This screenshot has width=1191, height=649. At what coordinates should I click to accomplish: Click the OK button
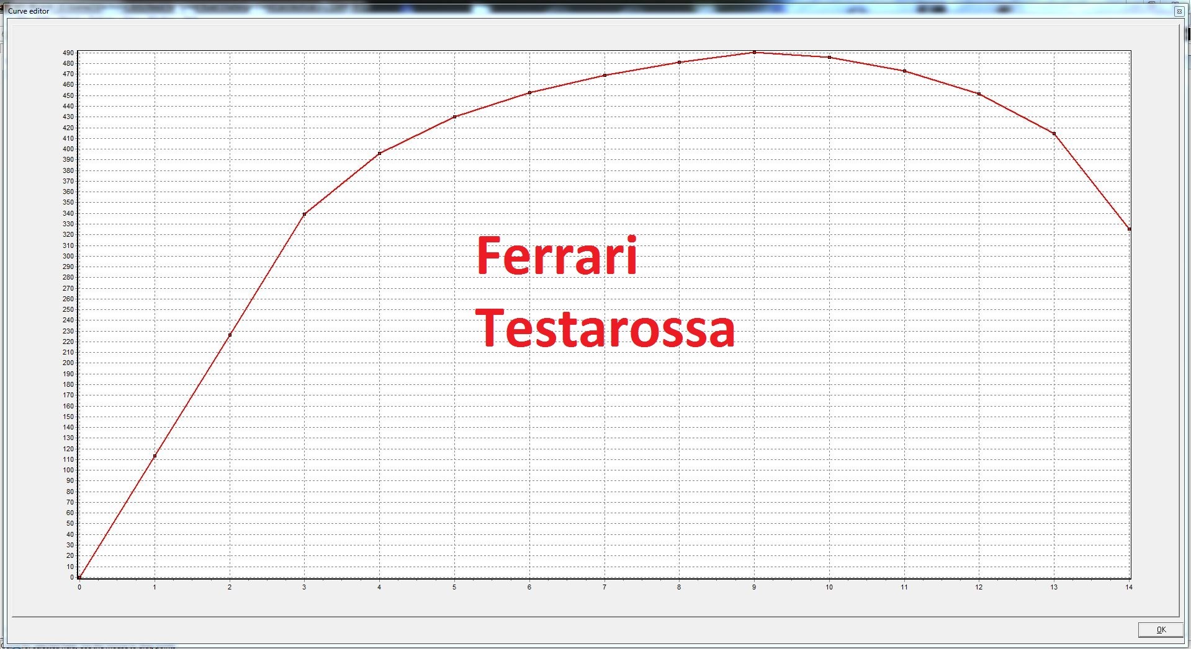(1160, 630)
